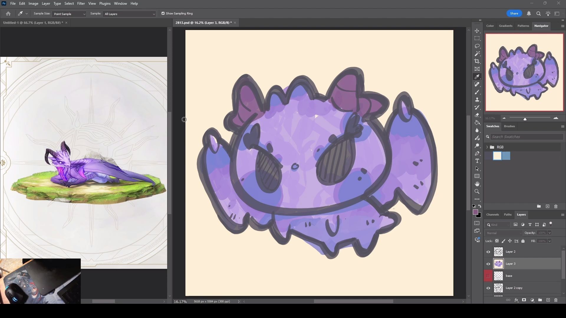Screen dimensions: 566x318
Task: Select the Paint Bucket tool
Action: pos(477,123)
